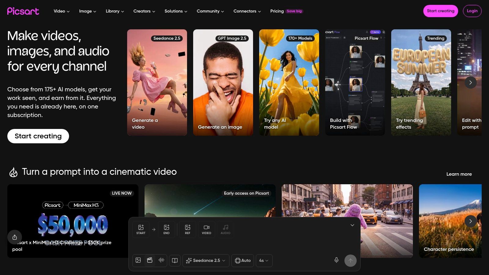
Task: Add an END frame image
Action: coord(167,229)
